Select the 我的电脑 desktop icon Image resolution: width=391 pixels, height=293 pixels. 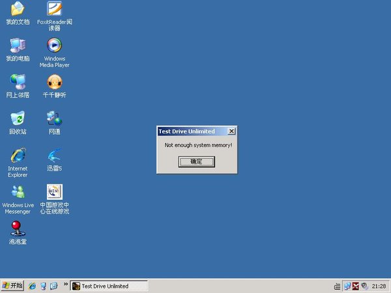[x=18, y=46]
